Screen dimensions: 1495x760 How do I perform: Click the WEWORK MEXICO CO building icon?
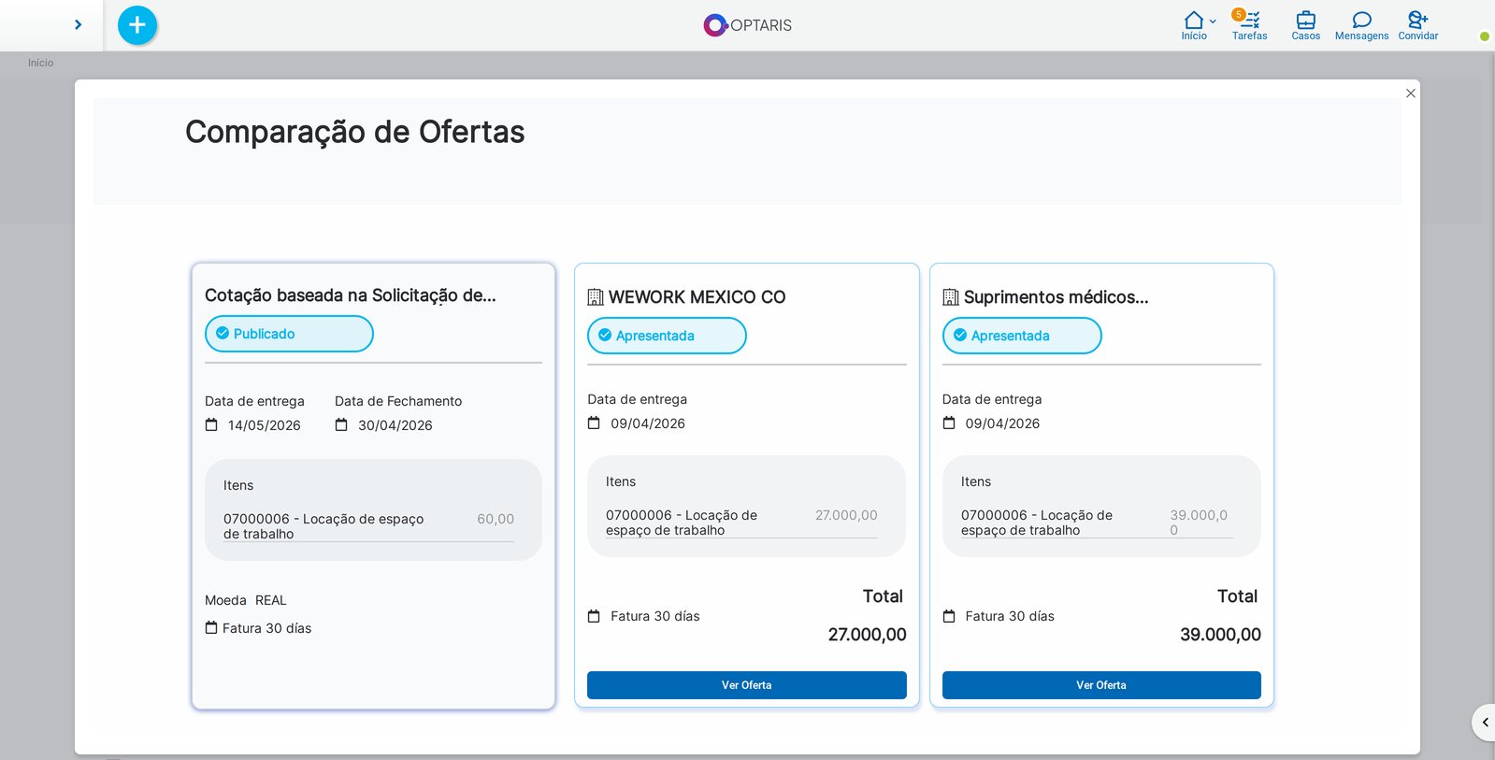[x=596, y=297]
